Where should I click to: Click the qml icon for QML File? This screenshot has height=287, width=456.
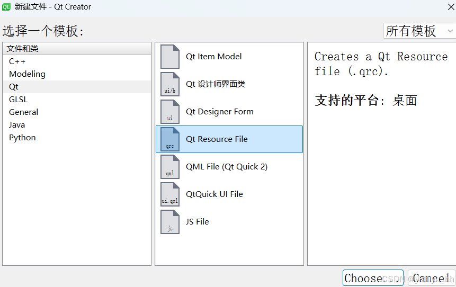pos(170,167)
